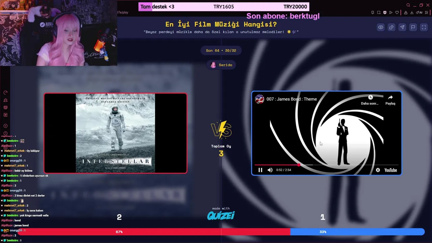Click the streamer webcam overlay

(59, 33)
